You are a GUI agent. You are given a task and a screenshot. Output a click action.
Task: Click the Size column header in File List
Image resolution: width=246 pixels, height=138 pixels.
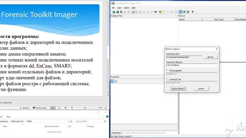[x=210, y=20]
